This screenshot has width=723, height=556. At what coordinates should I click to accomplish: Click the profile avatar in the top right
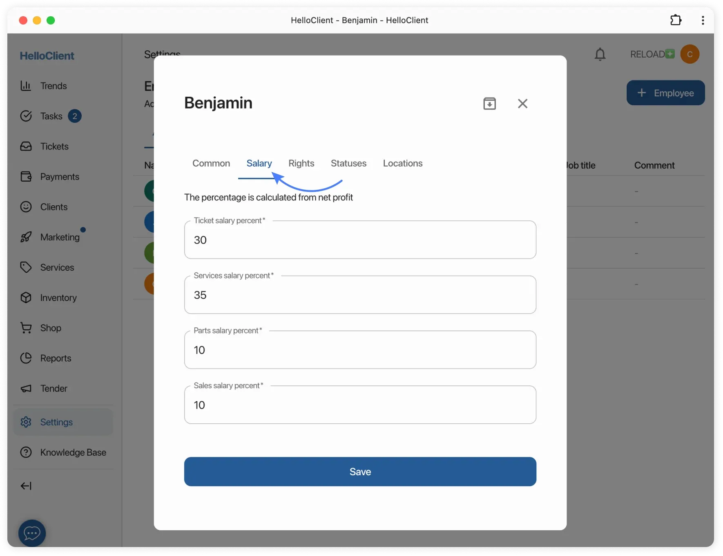click(x=690, y=54)
